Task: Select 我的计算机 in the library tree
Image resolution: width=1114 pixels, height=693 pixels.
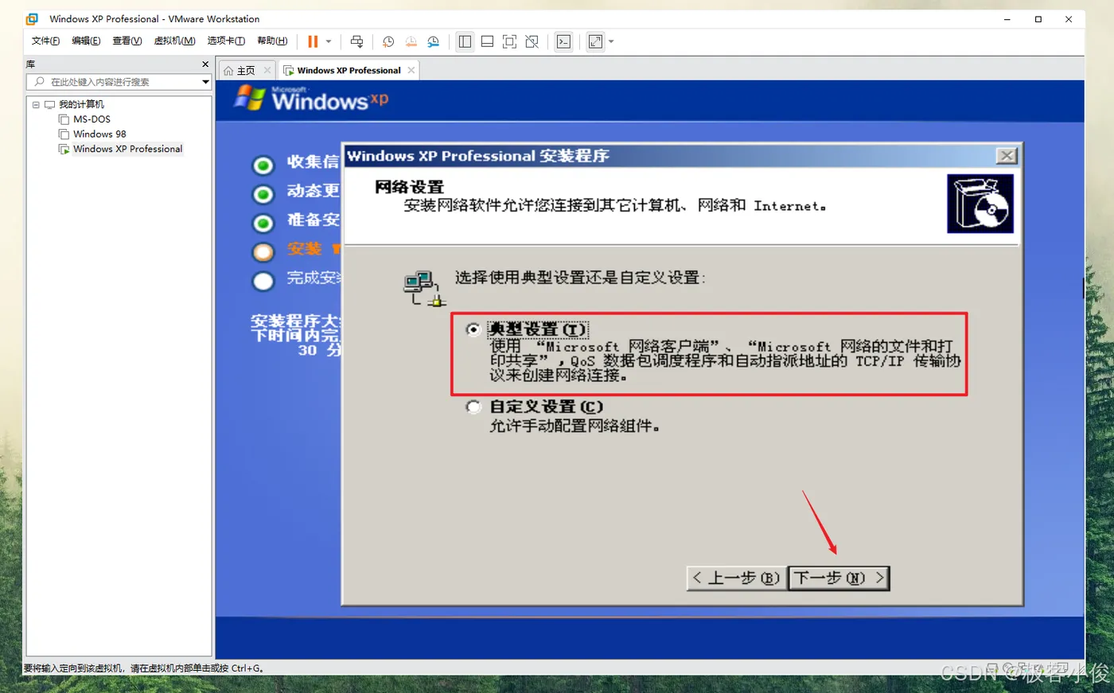Action: pos(81,104)
